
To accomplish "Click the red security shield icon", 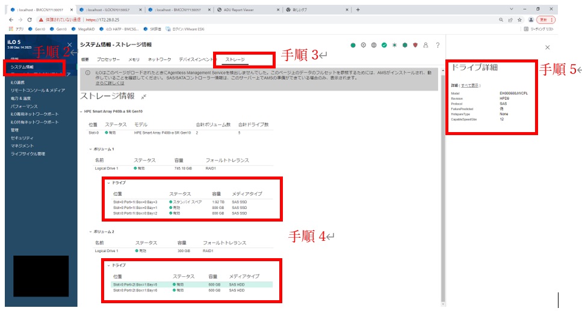I will click(415, 45).
